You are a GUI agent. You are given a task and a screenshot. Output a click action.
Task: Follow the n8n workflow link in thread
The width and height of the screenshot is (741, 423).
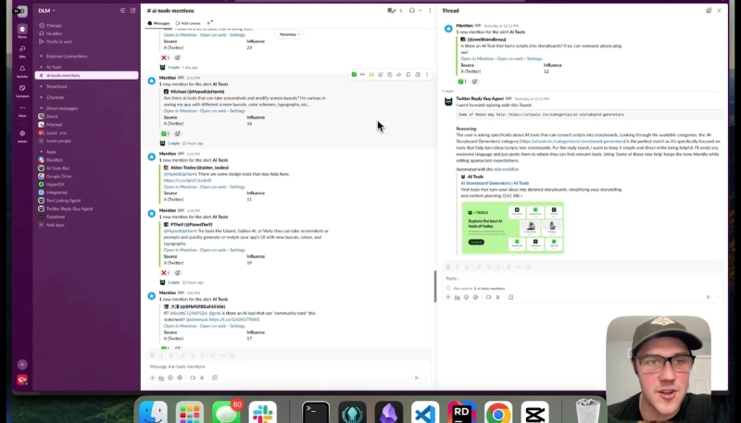(x=506, y=169)
